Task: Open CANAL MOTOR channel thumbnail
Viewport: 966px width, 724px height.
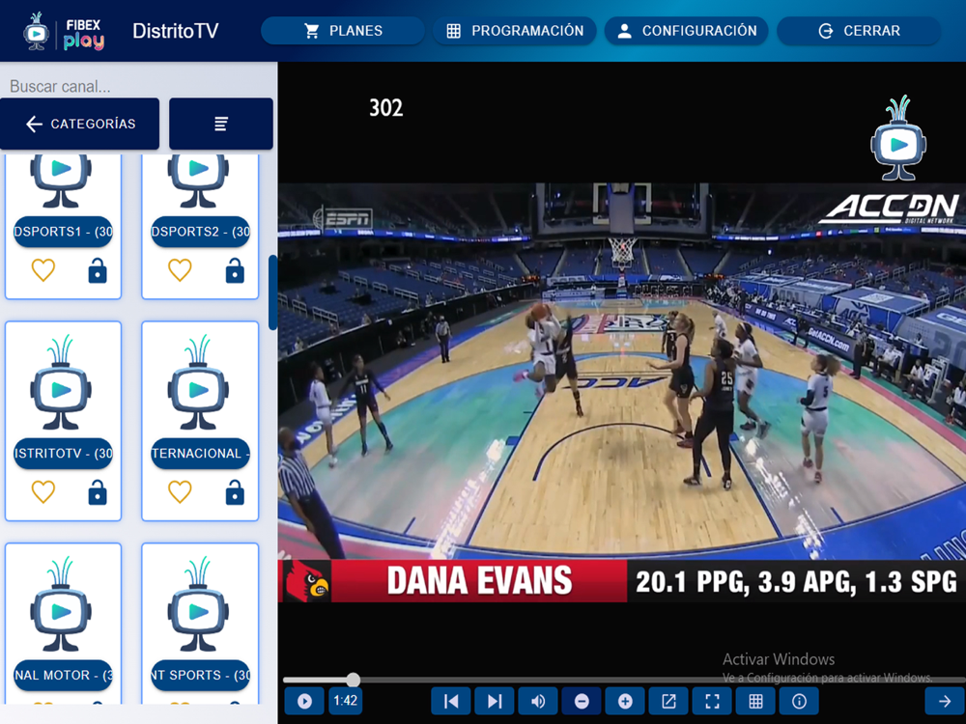Action: point(61,604)
